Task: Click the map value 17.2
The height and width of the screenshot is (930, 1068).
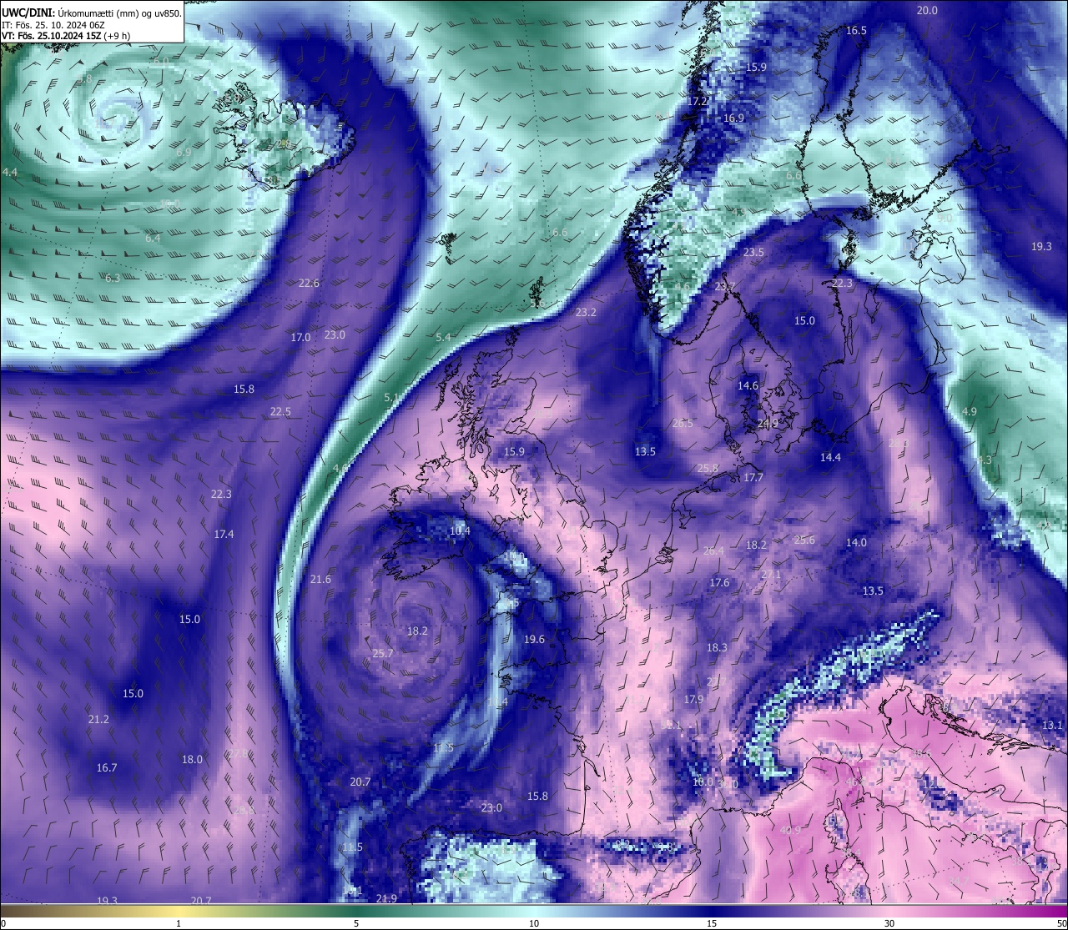Action: coord(697,101)
